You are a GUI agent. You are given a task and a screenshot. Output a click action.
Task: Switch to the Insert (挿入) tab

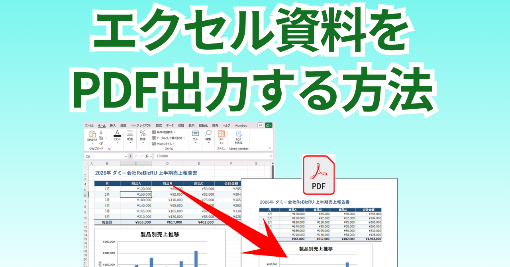coord(113,126)
